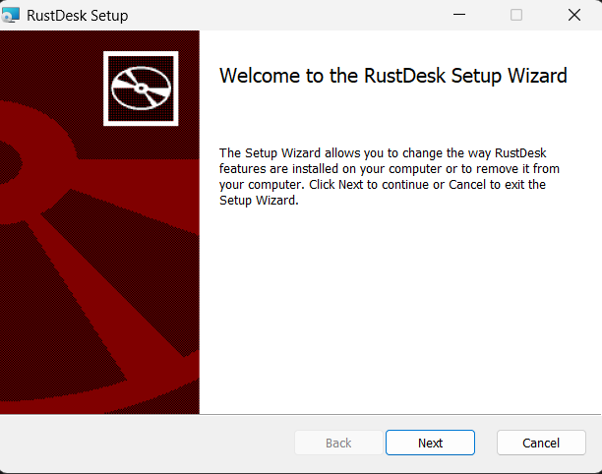Click 'RustDesk' in the description's first line

520,152
